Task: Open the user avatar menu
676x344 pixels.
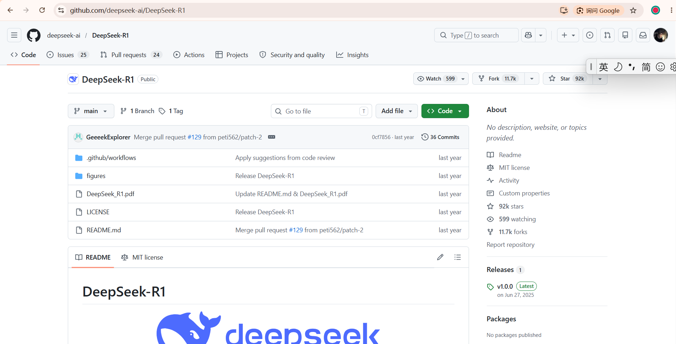Action: pyautogui.click(x=661, y=35)
